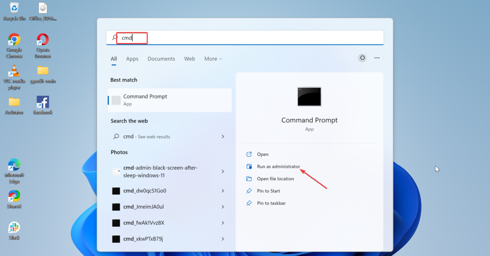
Task: Switch to the Web search tab
Action: pyautogui.click(x=189, y=59)
